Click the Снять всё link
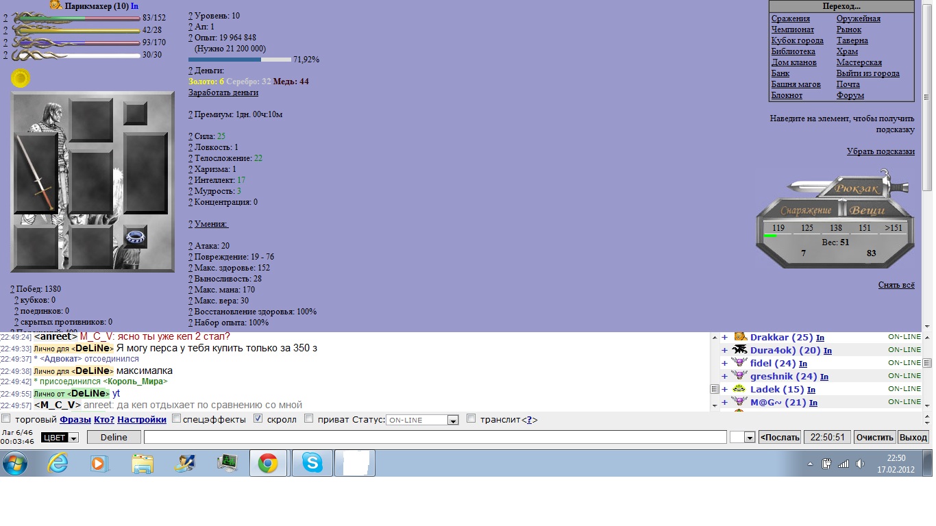 [x=896, y=285]
